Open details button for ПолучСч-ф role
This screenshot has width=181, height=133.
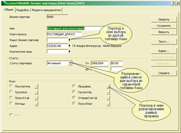pos(36,98)
